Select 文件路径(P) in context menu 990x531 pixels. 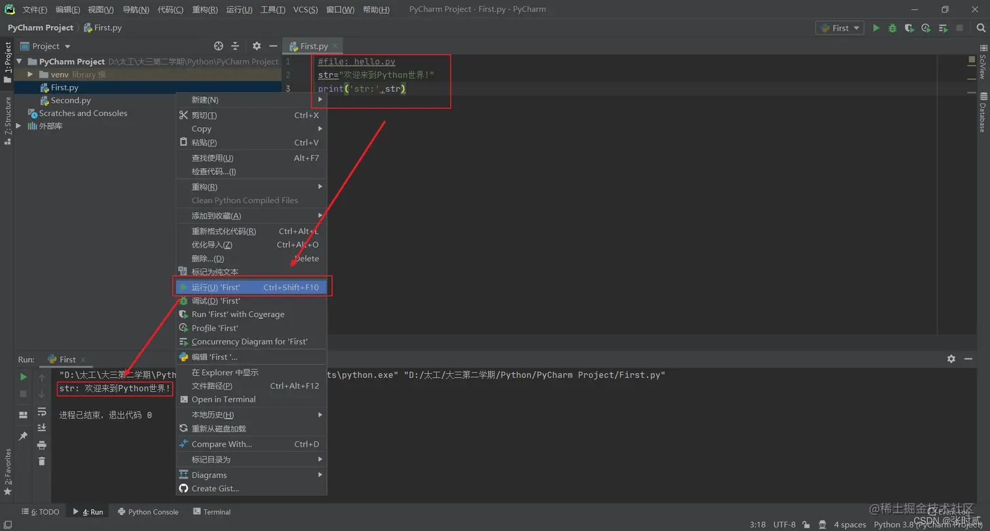(x=251, y=386)
